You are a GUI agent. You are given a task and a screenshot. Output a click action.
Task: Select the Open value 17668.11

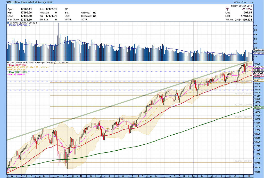tap(26, 9)
